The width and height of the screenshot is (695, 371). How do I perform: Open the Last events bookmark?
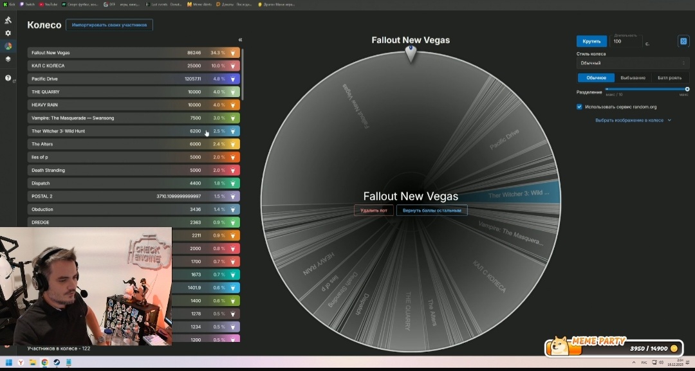click(163, 5)
